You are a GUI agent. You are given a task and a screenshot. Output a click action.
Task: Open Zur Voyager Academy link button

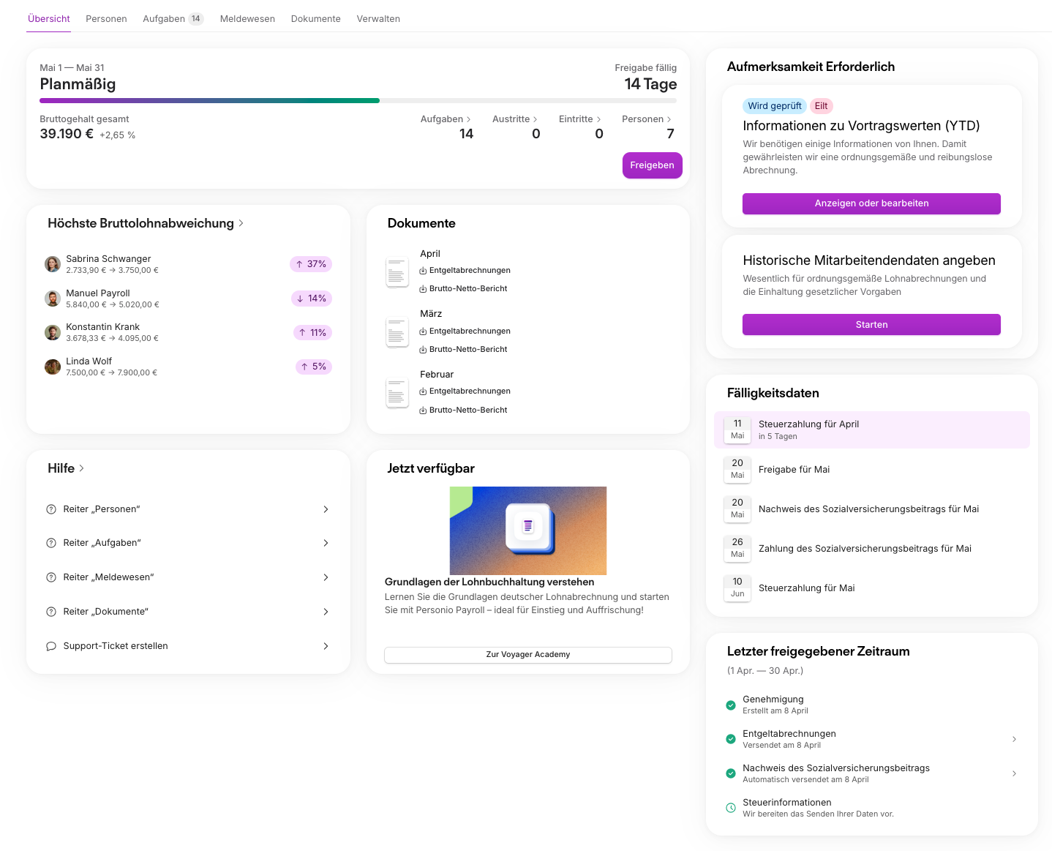click(x=528, y=655)
